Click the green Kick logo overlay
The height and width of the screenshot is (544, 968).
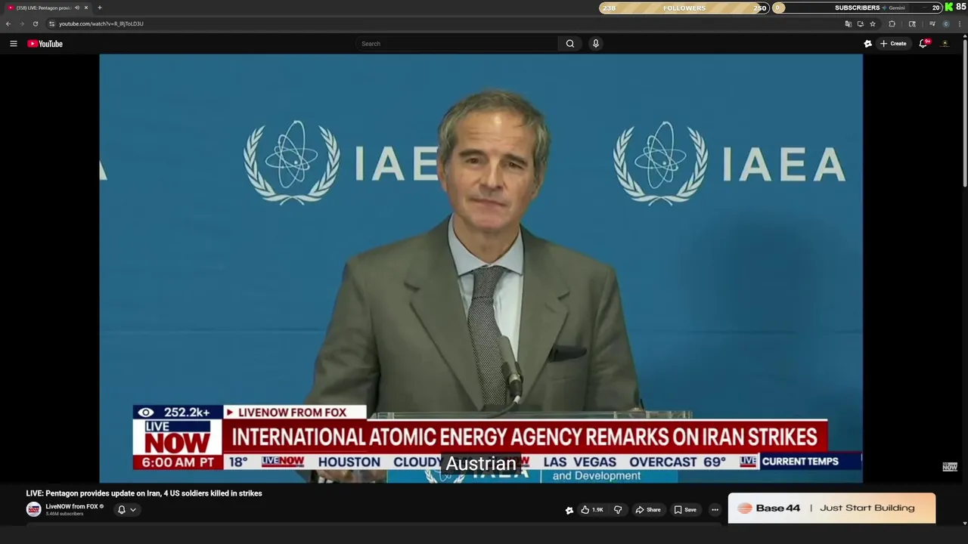949,7
